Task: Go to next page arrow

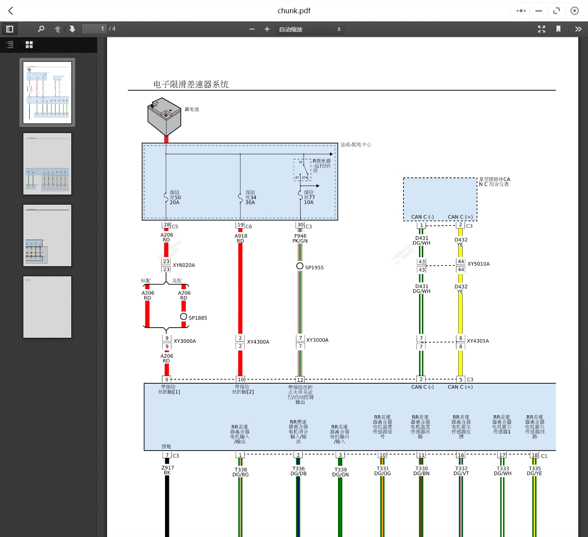Action: click(x=72, y=29)
